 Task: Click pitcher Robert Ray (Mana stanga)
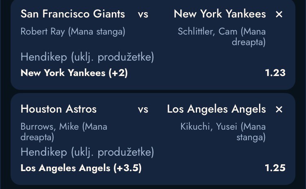[x=73, y=32]
